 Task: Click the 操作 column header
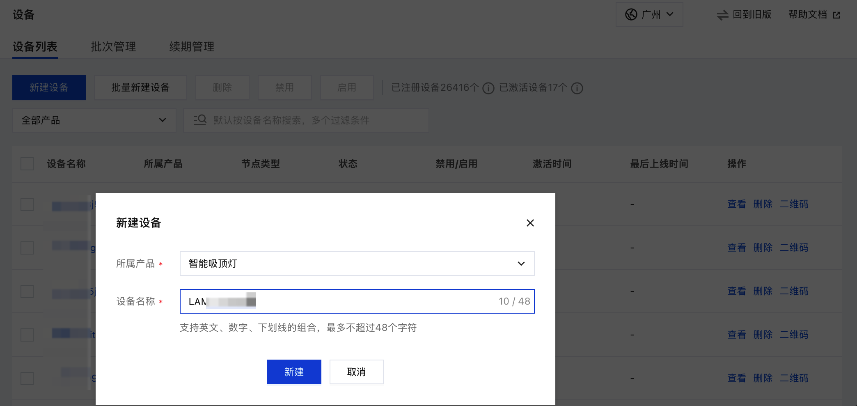737,164
